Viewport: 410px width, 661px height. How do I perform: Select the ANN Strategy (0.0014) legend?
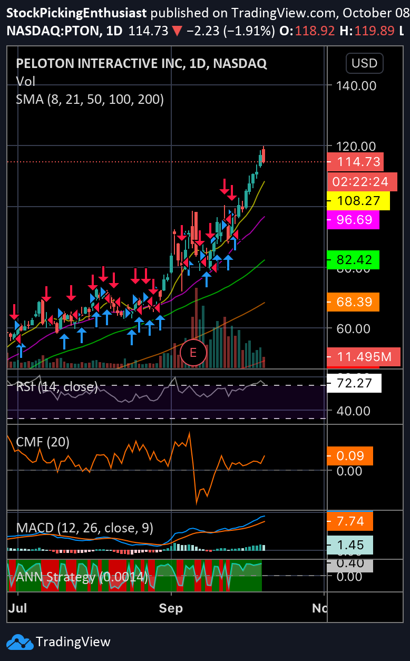[x=82, y=577]
